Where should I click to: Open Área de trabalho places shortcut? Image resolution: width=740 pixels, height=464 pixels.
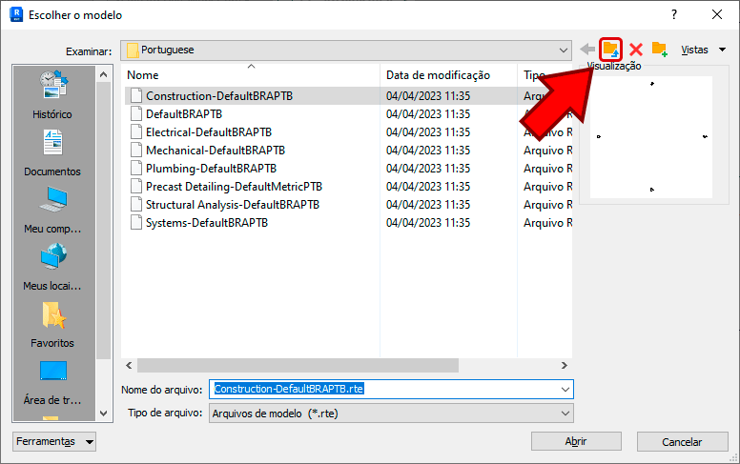coord(52,382)
